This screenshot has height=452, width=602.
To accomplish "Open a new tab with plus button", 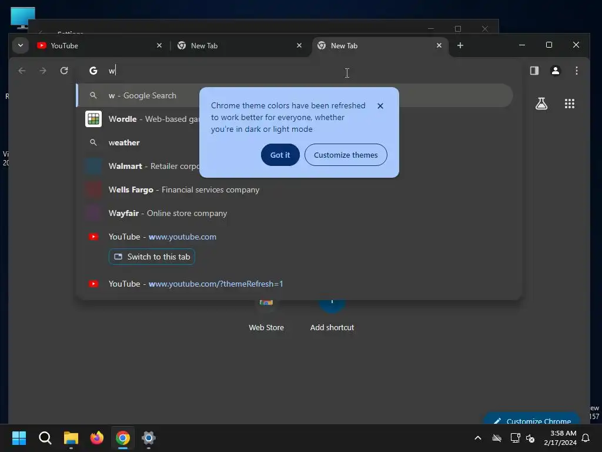I will (x=460, y=45).
